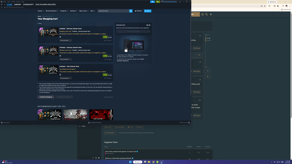Image resolution: width=292 pixels, height=164 pixels.
Task: Open account dropdown Ixus PLAYING Enlisted
Action: point(169,2)
